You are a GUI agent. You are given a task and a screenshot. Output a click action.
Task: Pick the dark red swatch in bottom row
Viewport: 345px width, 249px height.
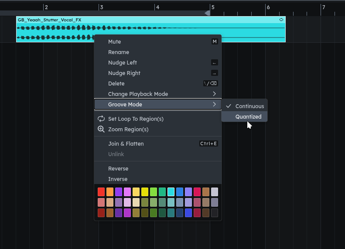tap(101, 213)
